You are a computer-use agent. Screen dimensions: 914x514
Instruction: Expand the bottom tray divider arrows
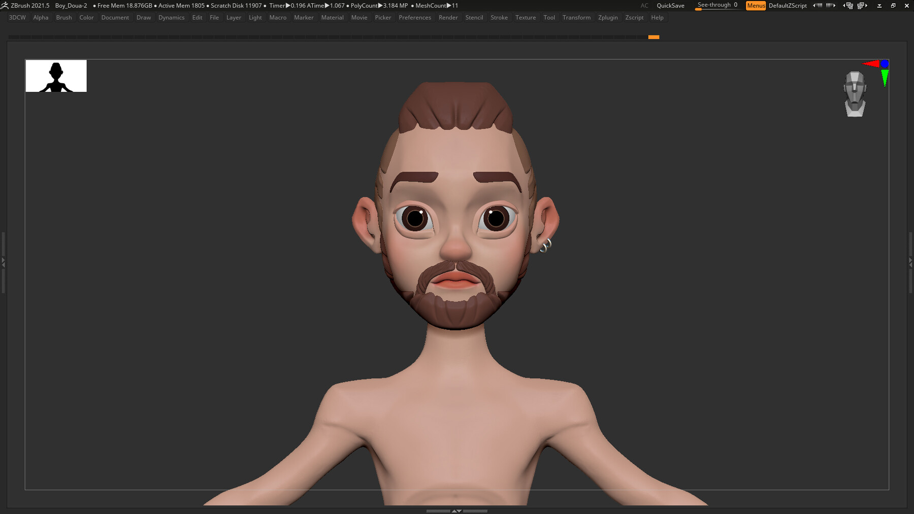(x=456, y=511)
